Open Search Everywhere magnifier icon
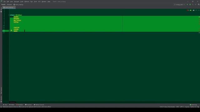The image size is (200, 112). tap(199, 4)
